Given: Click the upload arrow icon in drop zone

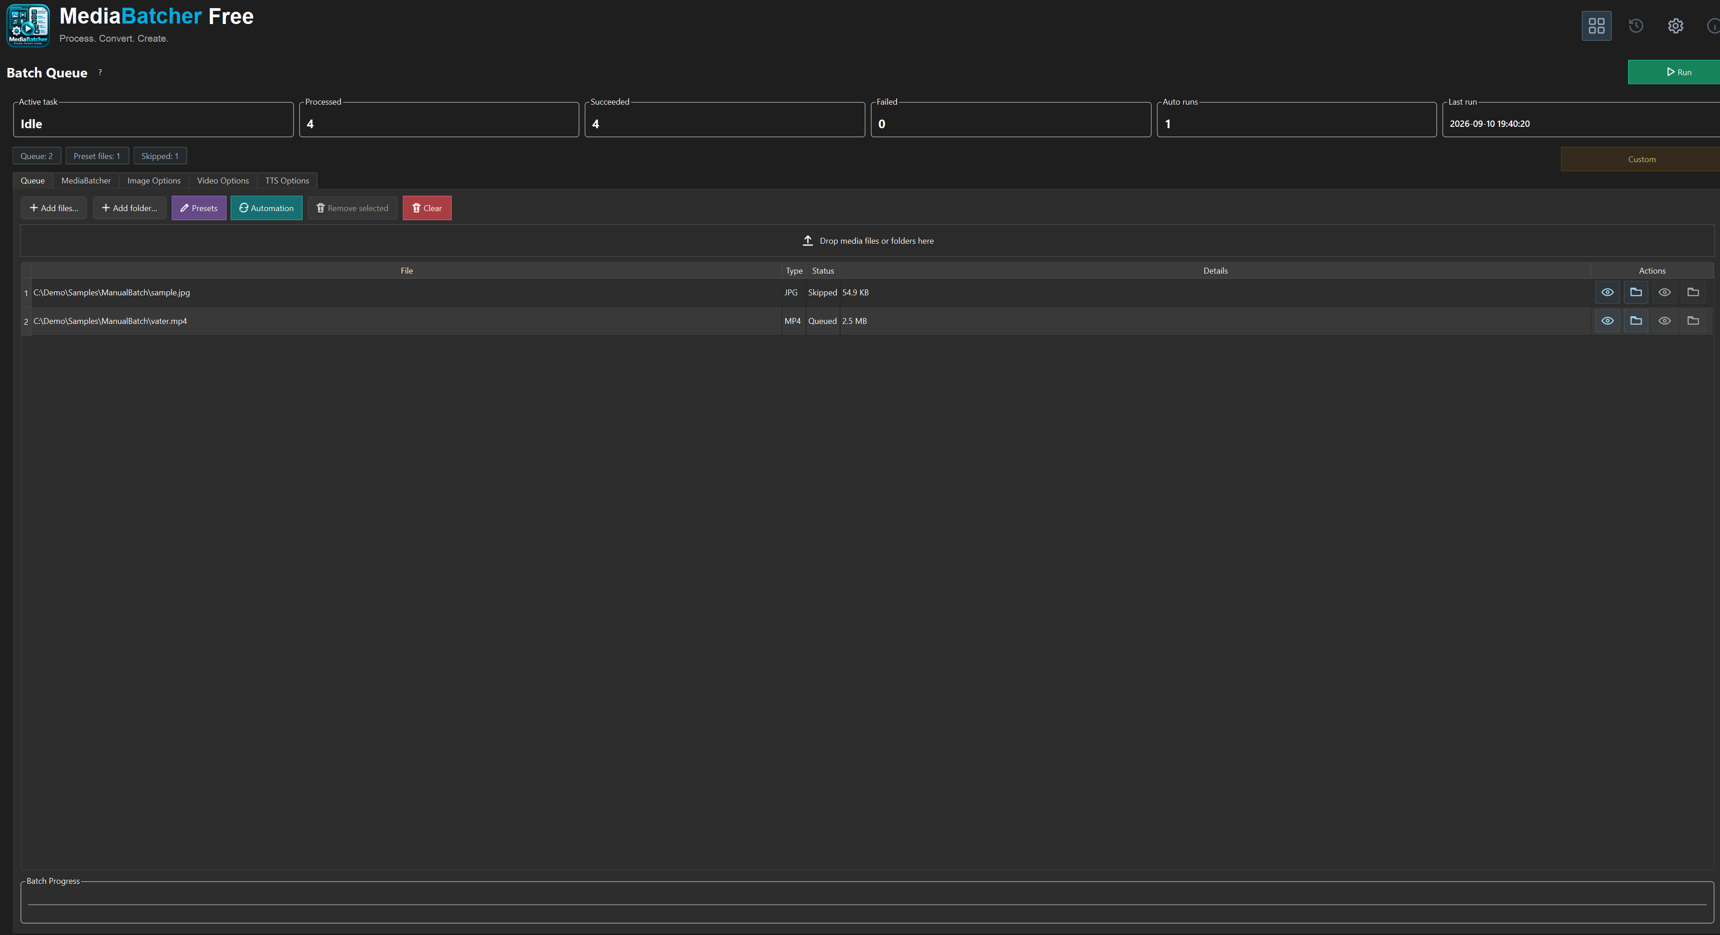Looking at the screenshot, I should [807, 241].
